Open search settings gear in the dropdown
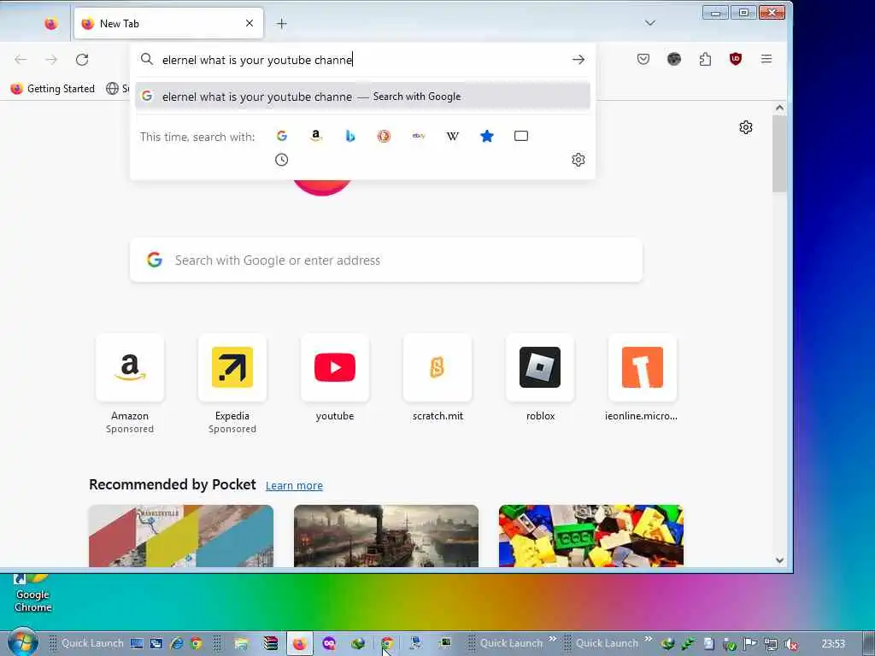 (578, 160)
